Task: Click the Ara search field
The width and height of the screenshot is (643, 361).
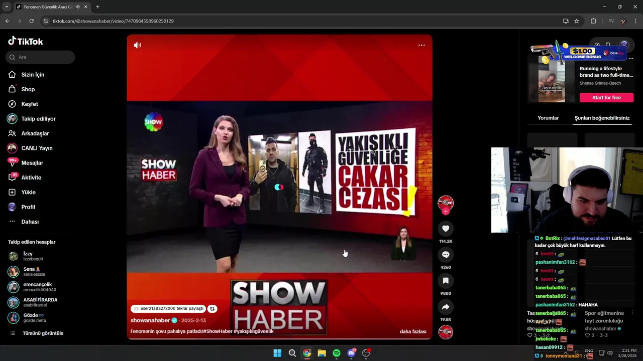Action: pyautogui.click(x=40, y=57)
